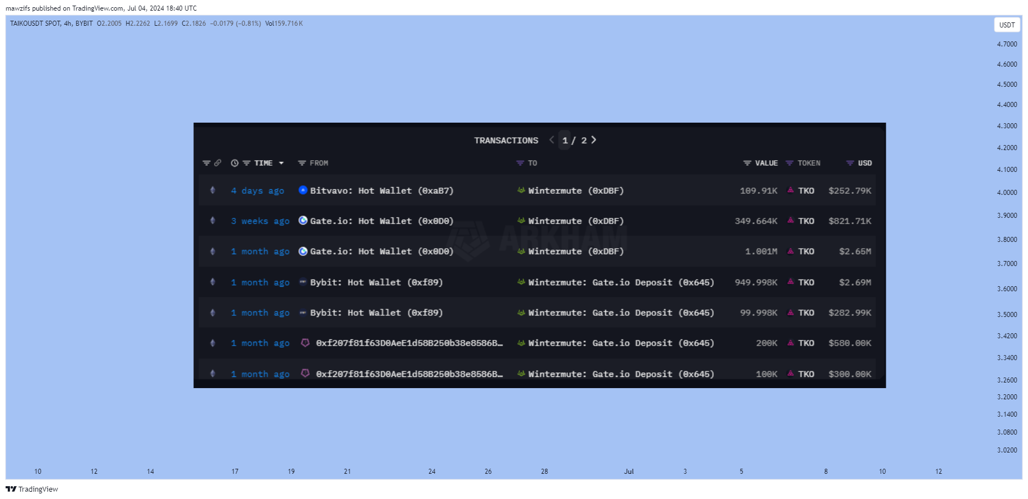Viewport: 1028px width, 499px height.
Task: Click the Bybit logo in the 949.998K row
Action: point(303,282)
